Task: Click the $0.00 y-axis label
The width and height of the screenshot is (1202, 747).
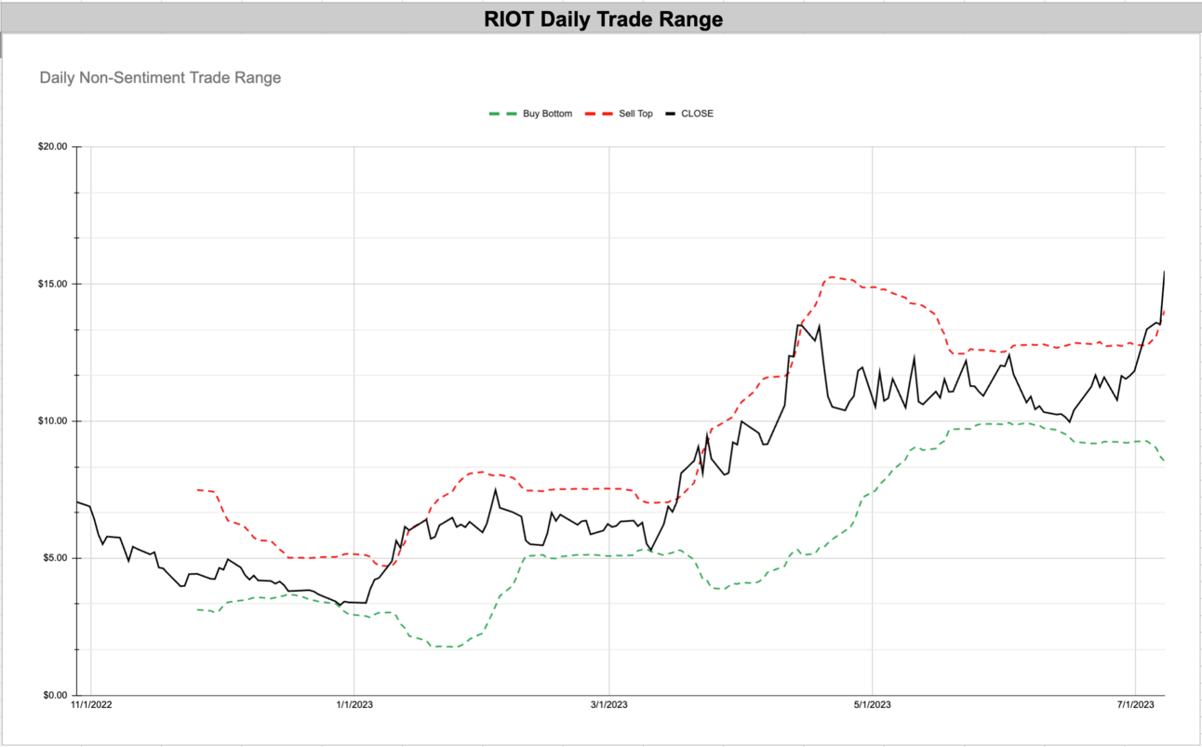Action: pos(57,696)
